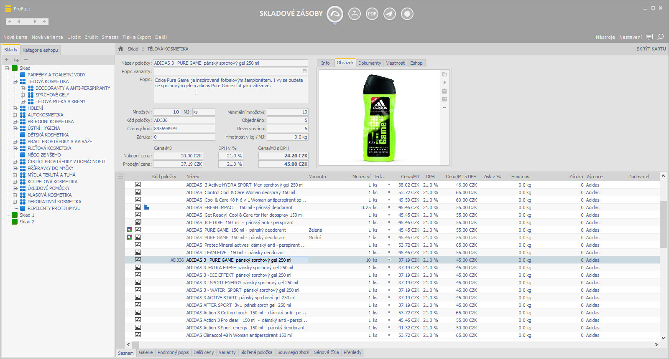
Task: Switch to the Kategorie eshopu tab
Action: pyautogui.click(x=40, y=50)
